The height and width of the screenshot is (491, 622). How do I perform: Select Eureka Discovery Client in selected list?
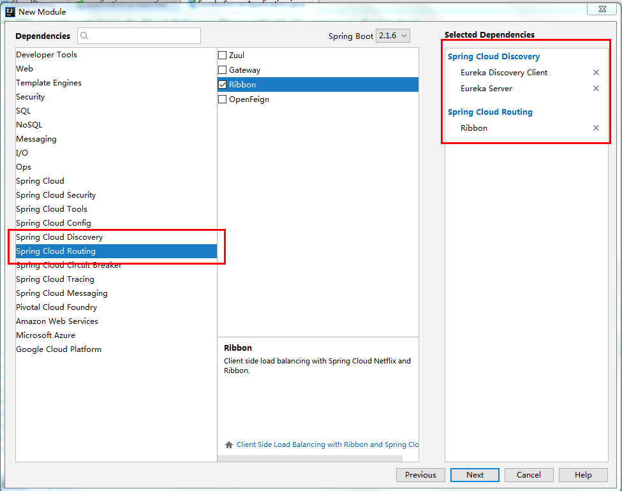pyautogui.click(x=504, y=73)
